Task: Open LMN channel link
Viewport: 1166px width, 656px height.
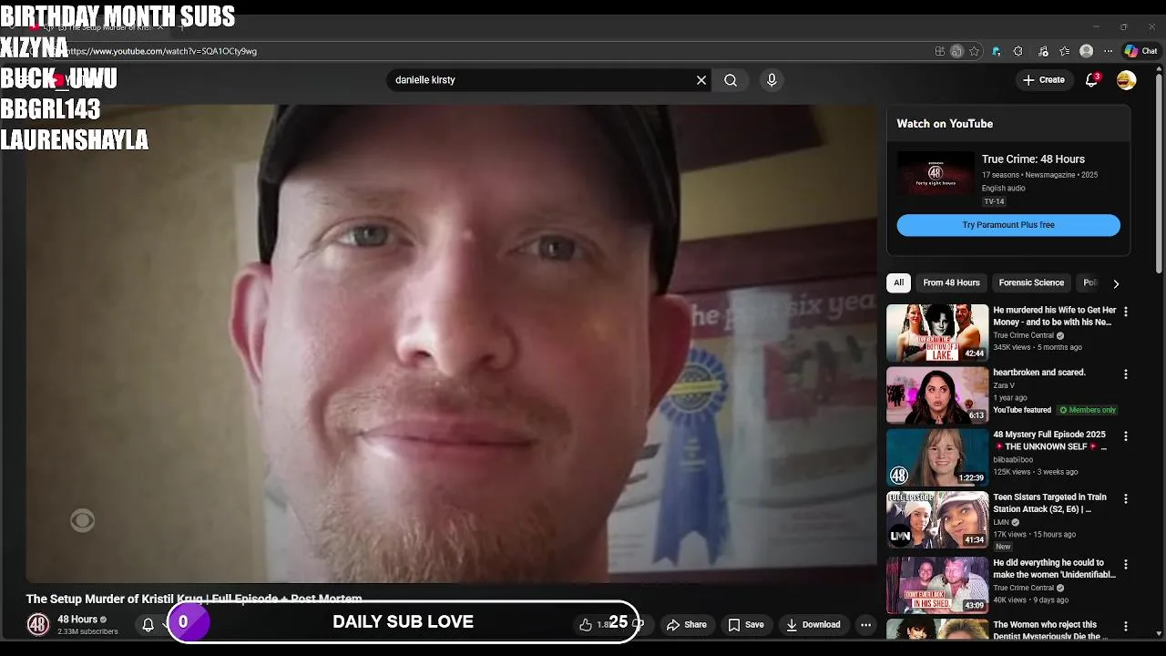Action: [1001, 522]
